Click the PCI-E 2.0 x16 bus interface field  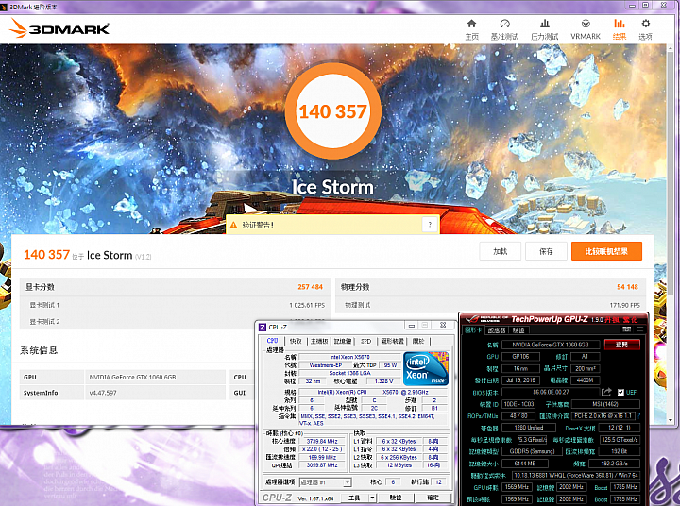coord(603,415)
